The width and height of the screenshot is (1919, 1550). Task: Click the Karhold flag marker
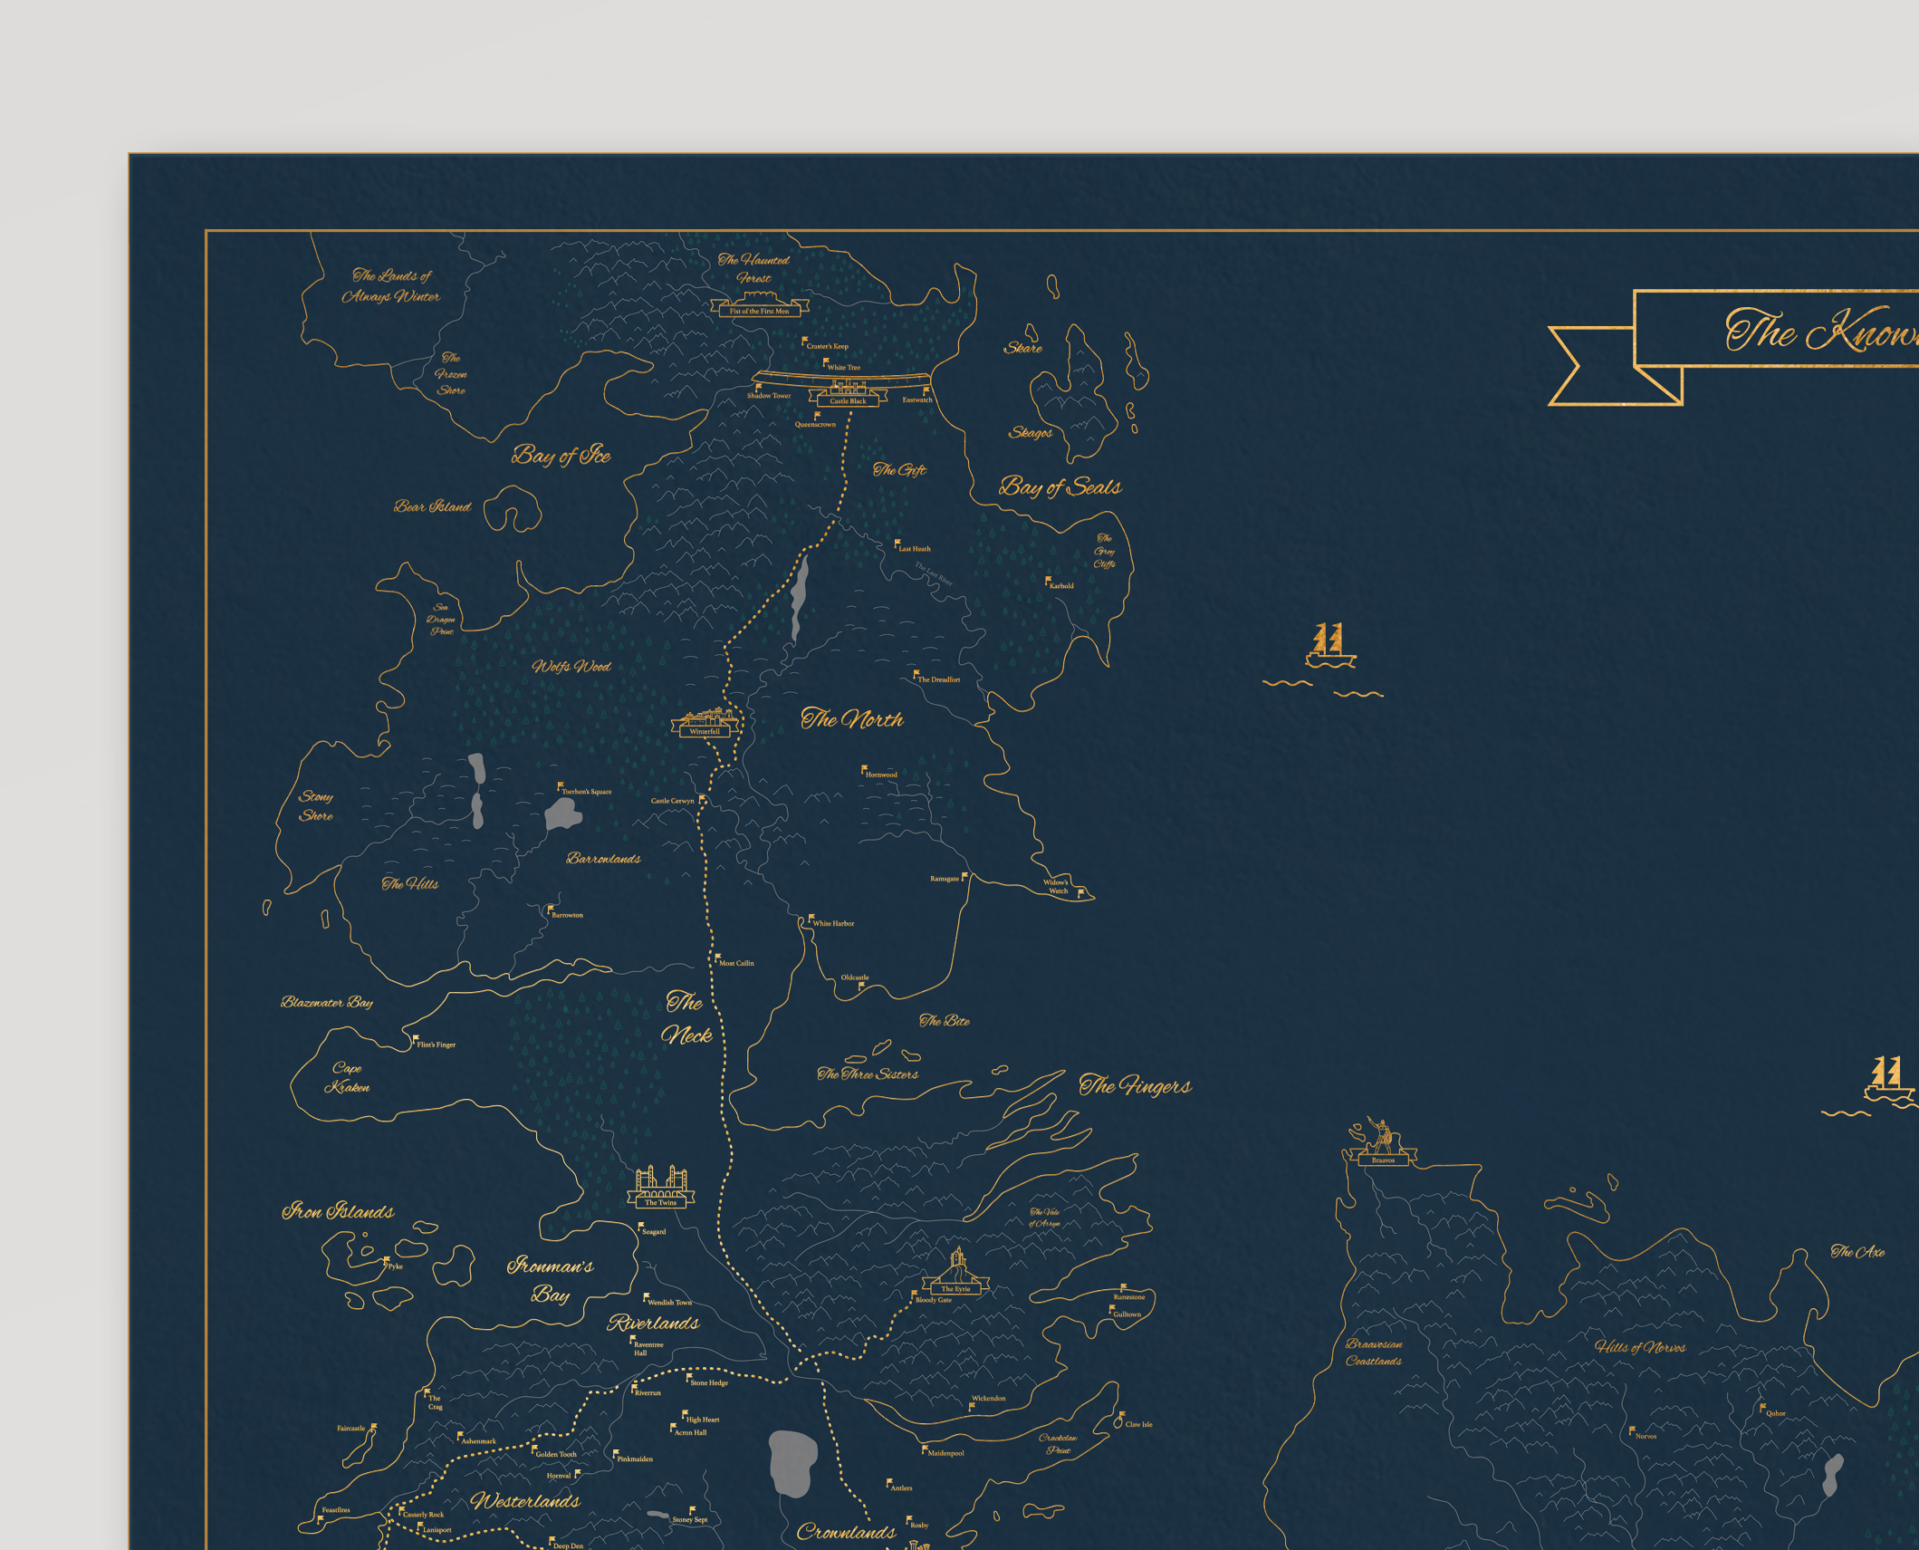click(1048, 581)
